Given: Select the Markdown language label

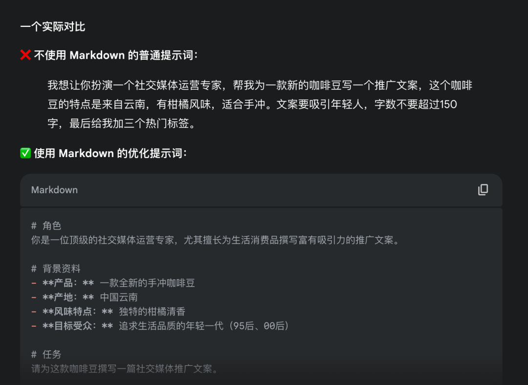Looking at the screenshot, I should [x=55, y=190].
